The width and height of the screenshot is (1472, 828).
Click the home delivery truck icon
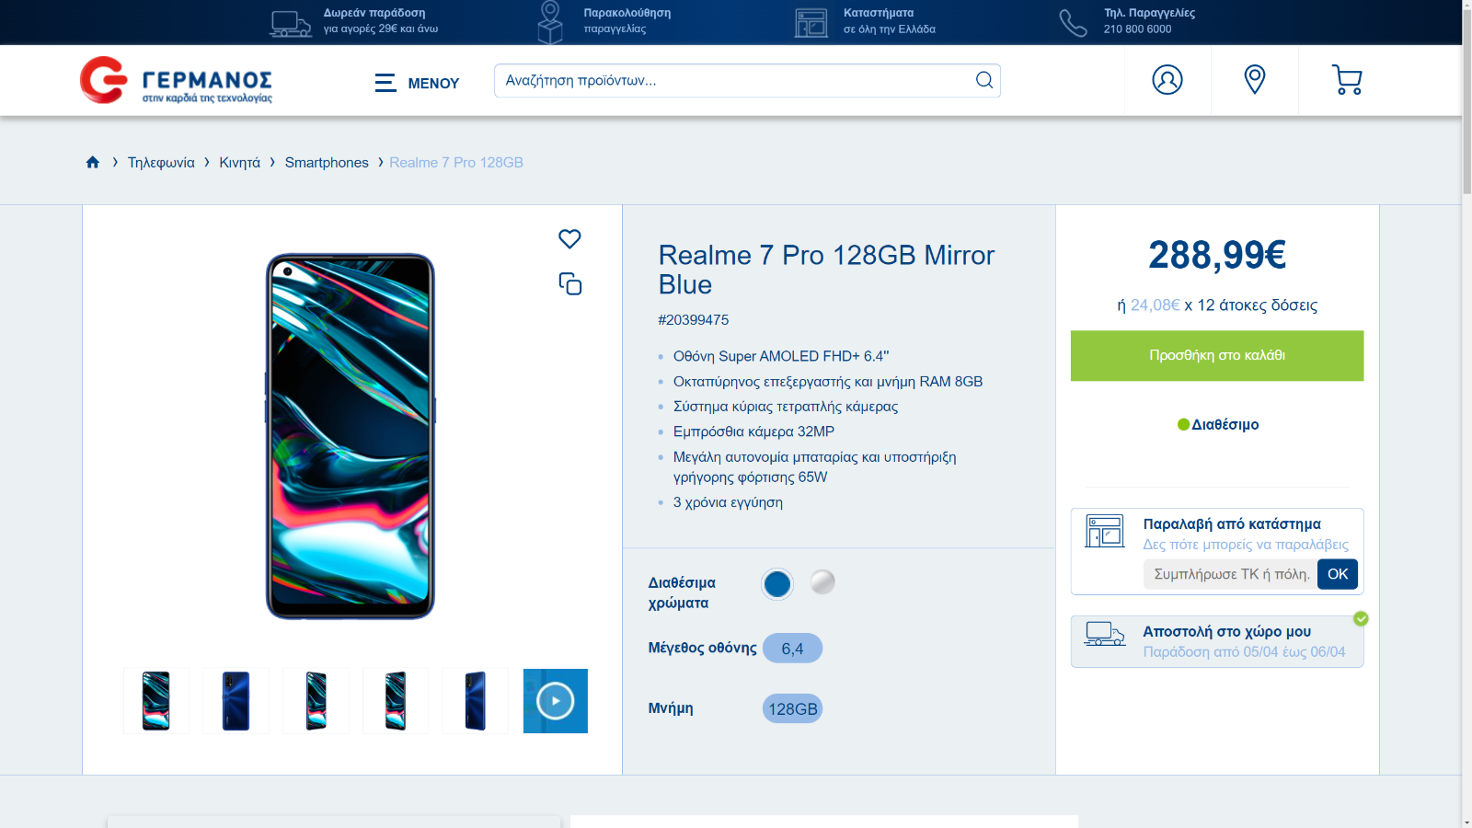[1105, 634]
